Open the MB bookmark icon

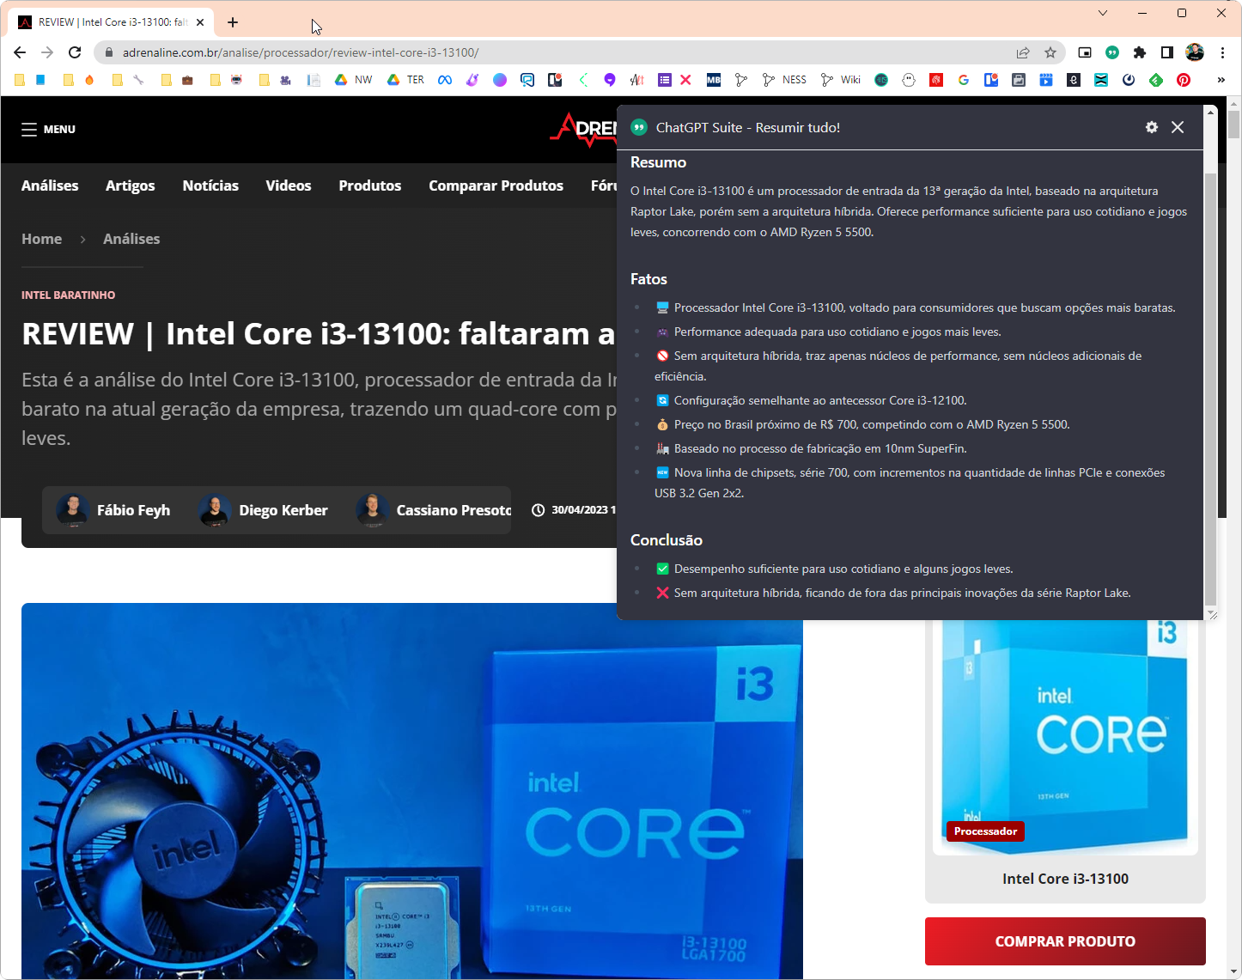714,80
